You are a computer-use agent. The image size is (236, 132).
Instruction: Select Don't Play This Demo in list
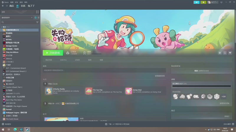click(14, 100)
